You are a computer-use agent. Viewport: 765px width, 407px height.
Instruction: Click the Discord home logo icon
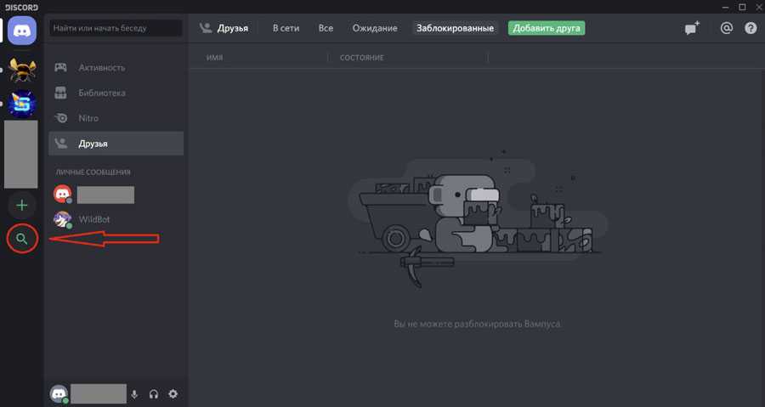[22, 31]
